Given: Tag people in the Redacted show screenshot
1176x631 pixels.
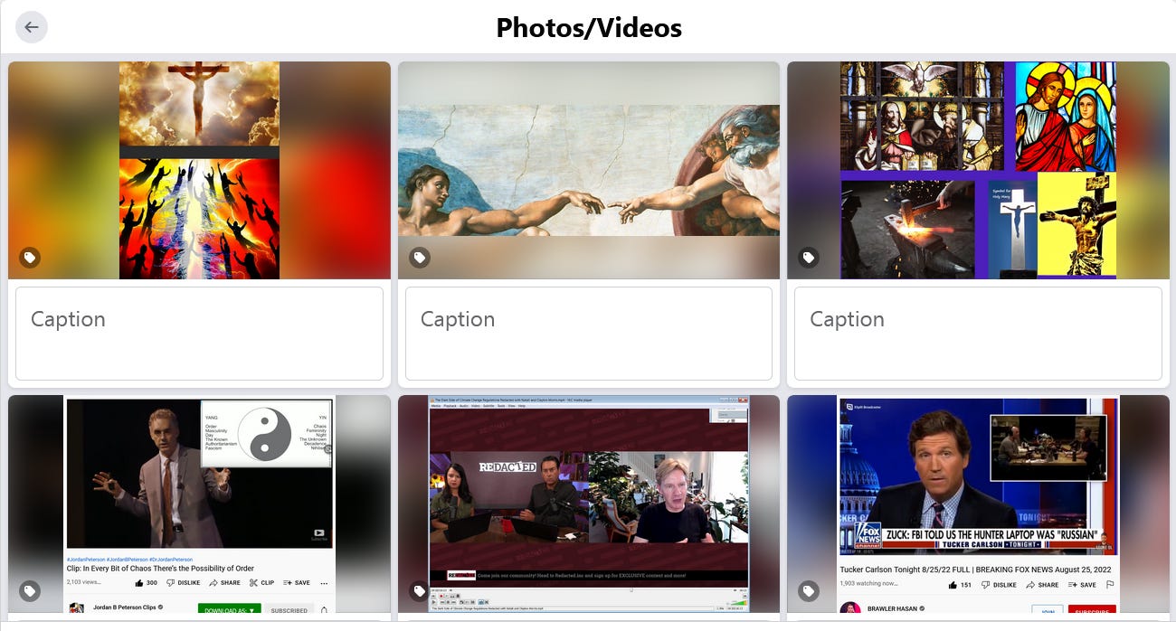Looking at the screenshot, I should (419, 591).
